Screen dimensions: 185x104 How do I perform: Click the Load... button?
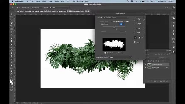[139, 28]
